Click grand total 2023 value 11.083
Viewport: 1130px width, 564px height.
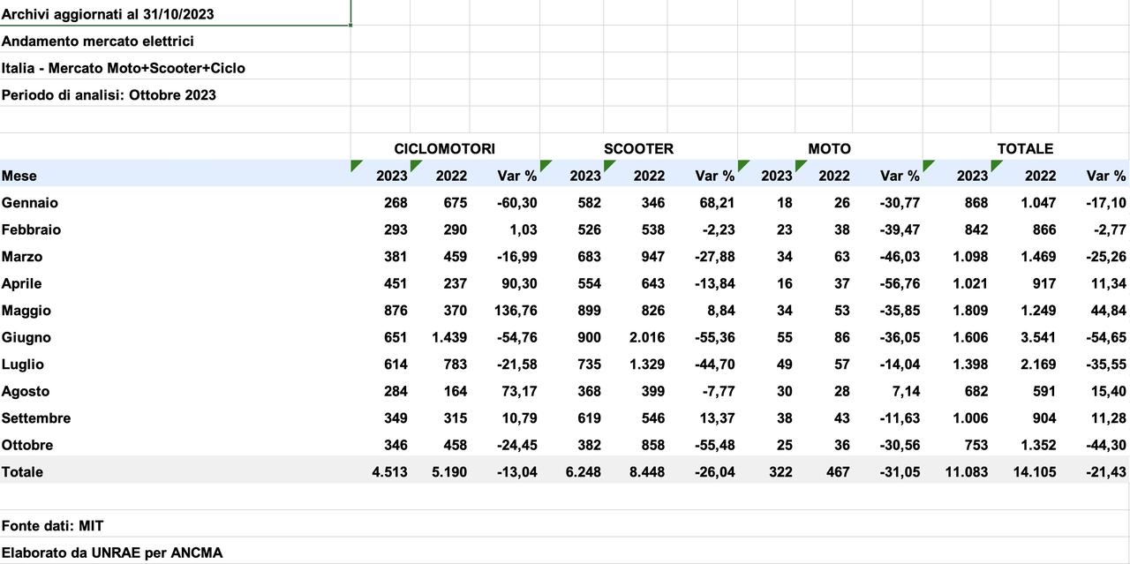pyautogui.click(x=966, y=471)
